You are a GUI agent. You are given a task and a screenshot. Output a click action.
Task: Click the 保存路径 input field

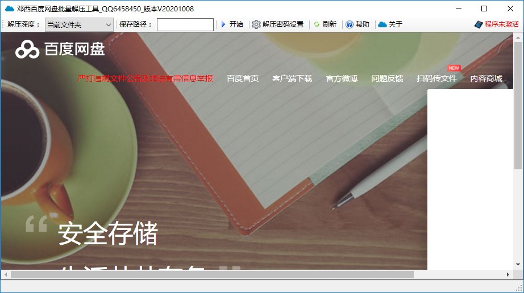click(185, 24)
